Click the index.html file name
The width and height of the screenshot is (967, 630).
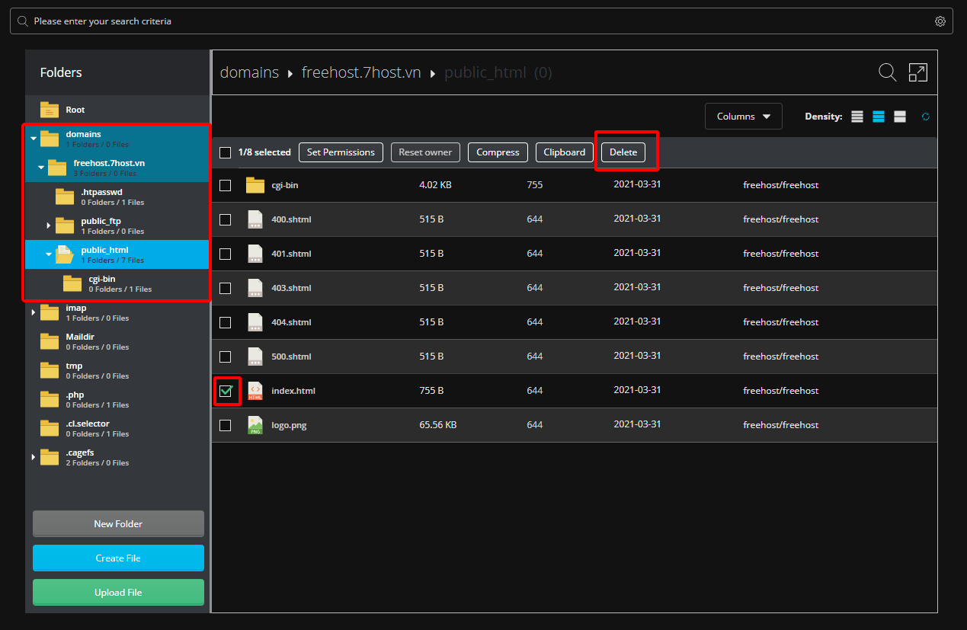[x=293, y=391]
